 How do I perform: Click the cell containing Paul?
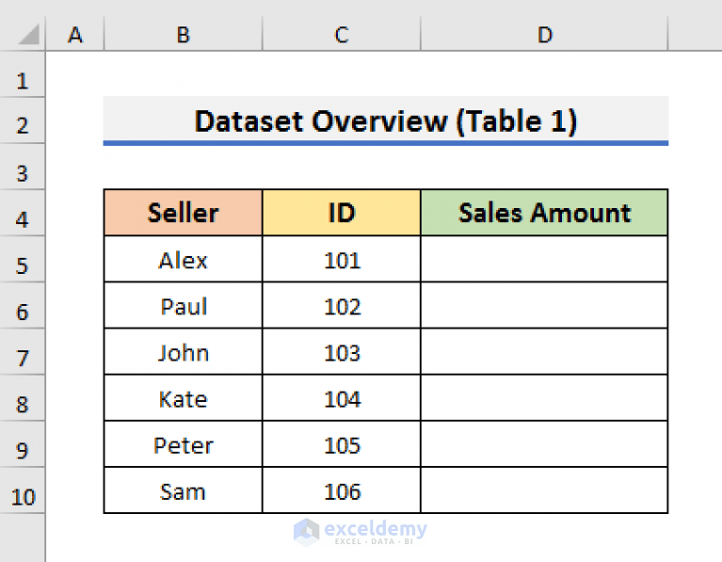tap(184, 305)
